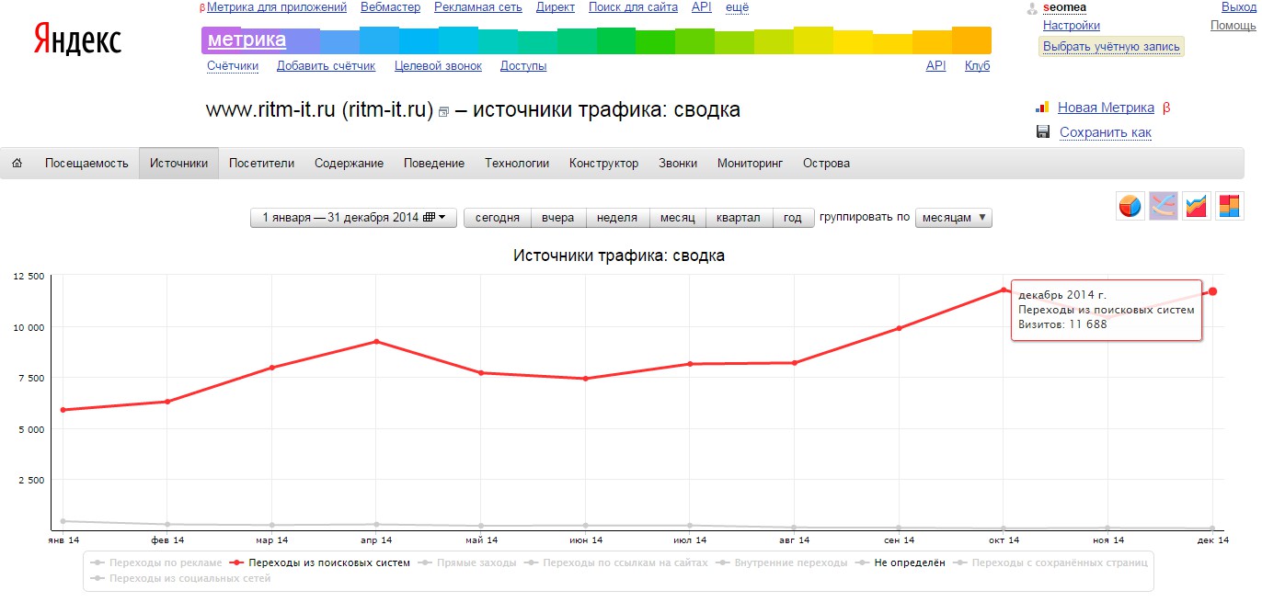Open 'Метрика для приложений' link
Image resolution: width=1262 pixels, height=602 pixels.
click(x=277, y=7)
